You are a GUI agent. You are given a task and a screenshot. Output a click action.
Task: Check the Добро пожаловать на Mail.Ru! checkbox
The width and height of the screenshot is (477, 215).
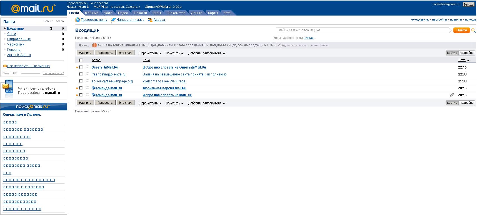(81, 95)
